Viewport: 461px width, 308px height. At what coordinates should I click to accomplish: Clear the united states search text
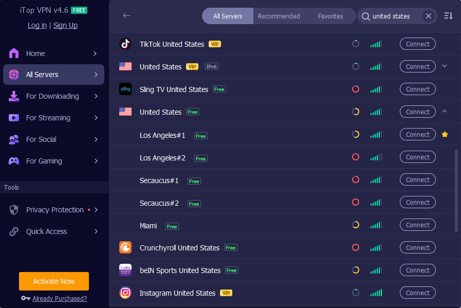[x=429, y=16]
